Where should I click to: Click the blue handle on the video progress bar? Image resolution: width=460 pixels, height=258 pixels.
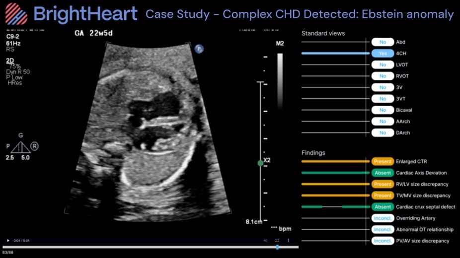pyautogui.click(x=277, y=247)
